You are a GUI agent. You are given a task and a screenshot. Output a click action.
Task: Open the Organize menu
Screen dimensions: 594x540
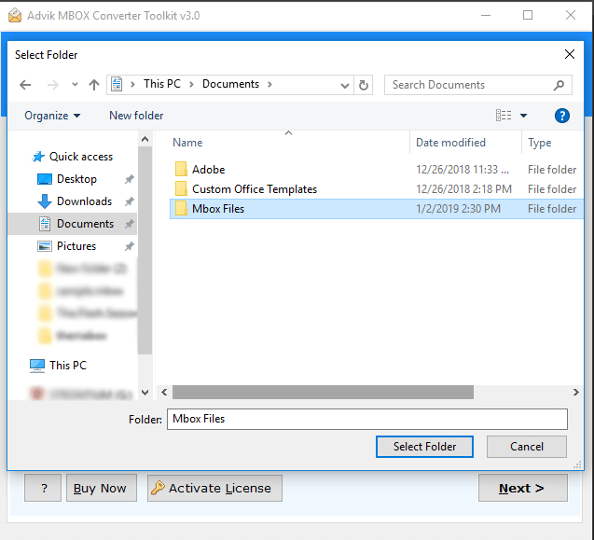click(52, 116)
